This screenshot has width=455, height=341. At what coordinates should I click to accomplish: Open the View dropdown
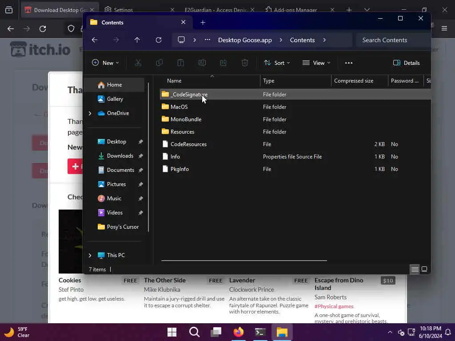coord(316,63)
